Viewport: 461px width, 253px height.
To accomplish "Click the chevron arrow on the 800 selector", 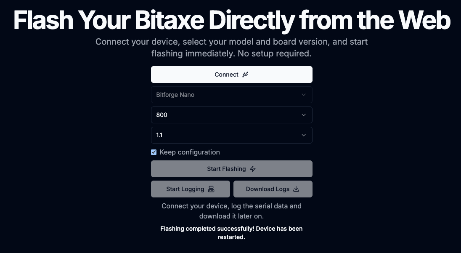I will (x=304, y=115).
